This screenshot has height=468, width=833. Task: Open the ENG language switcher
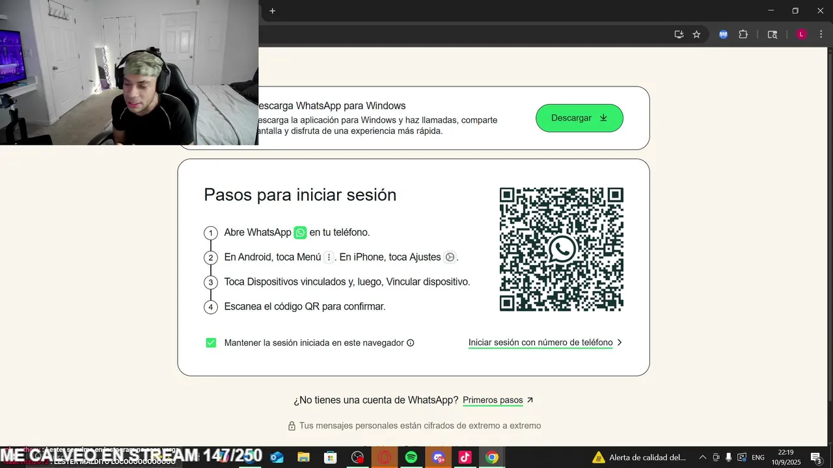pyautogui.click(x=758, y=458)
